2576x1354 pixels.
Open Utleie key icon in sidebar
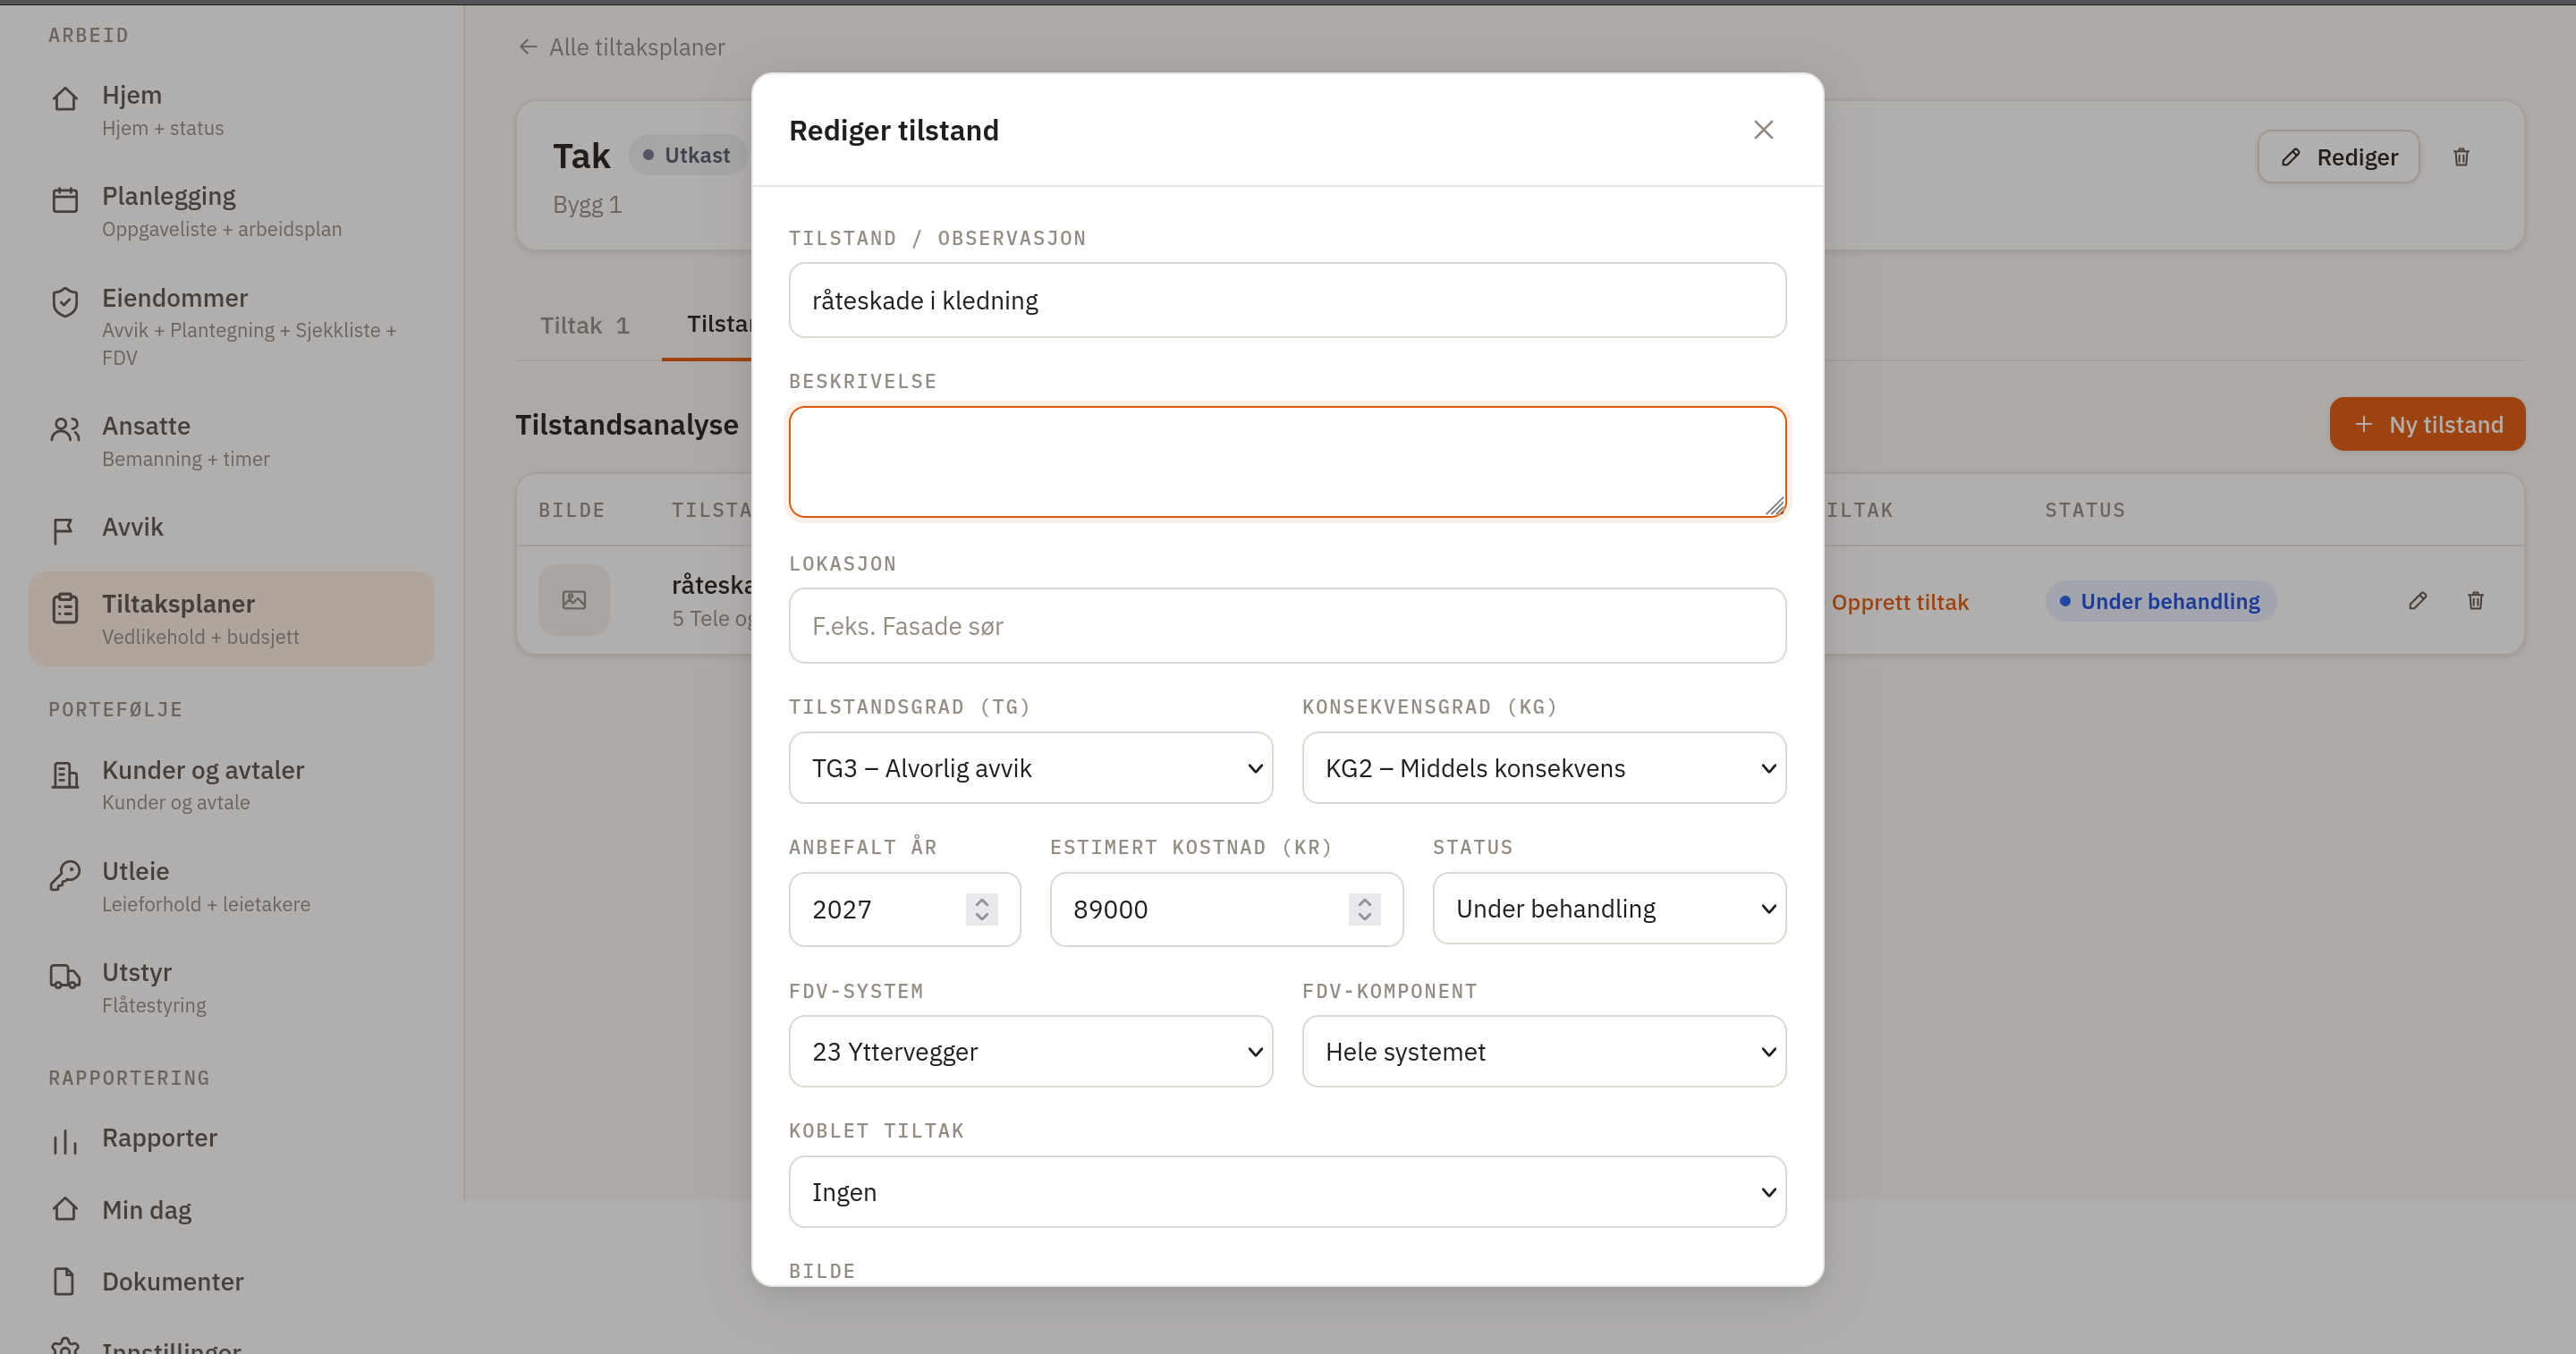click(65, 875)
